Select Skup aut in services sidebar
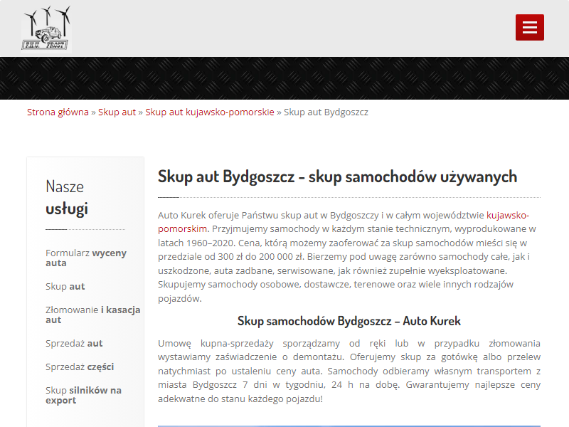Viewport: 569px width, 427px height. click(65, 287)
